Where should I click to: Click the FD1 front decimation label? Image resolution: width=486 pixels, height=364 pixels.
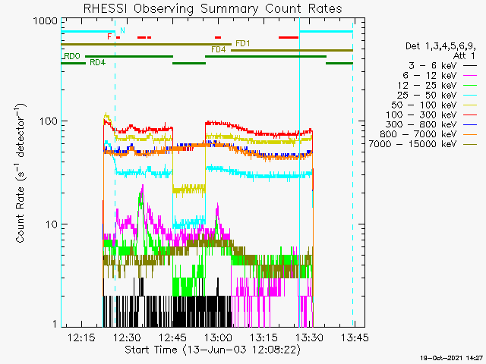click(243, 43)
